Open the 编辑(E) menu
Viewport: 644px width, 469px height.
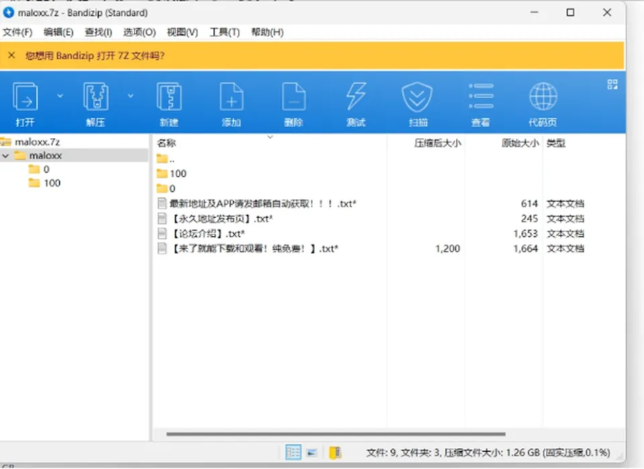point(58,32)
